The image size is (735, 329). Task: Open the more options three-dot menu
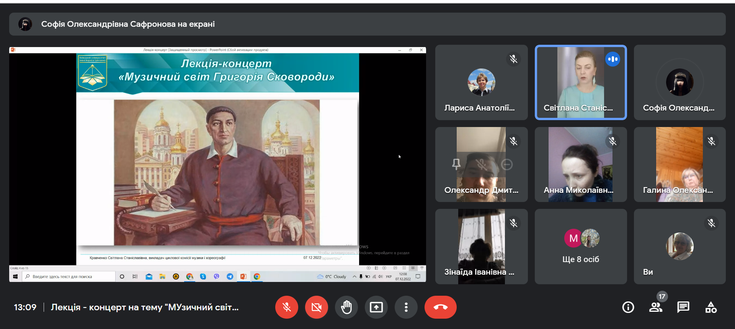[x=406, y=307]
